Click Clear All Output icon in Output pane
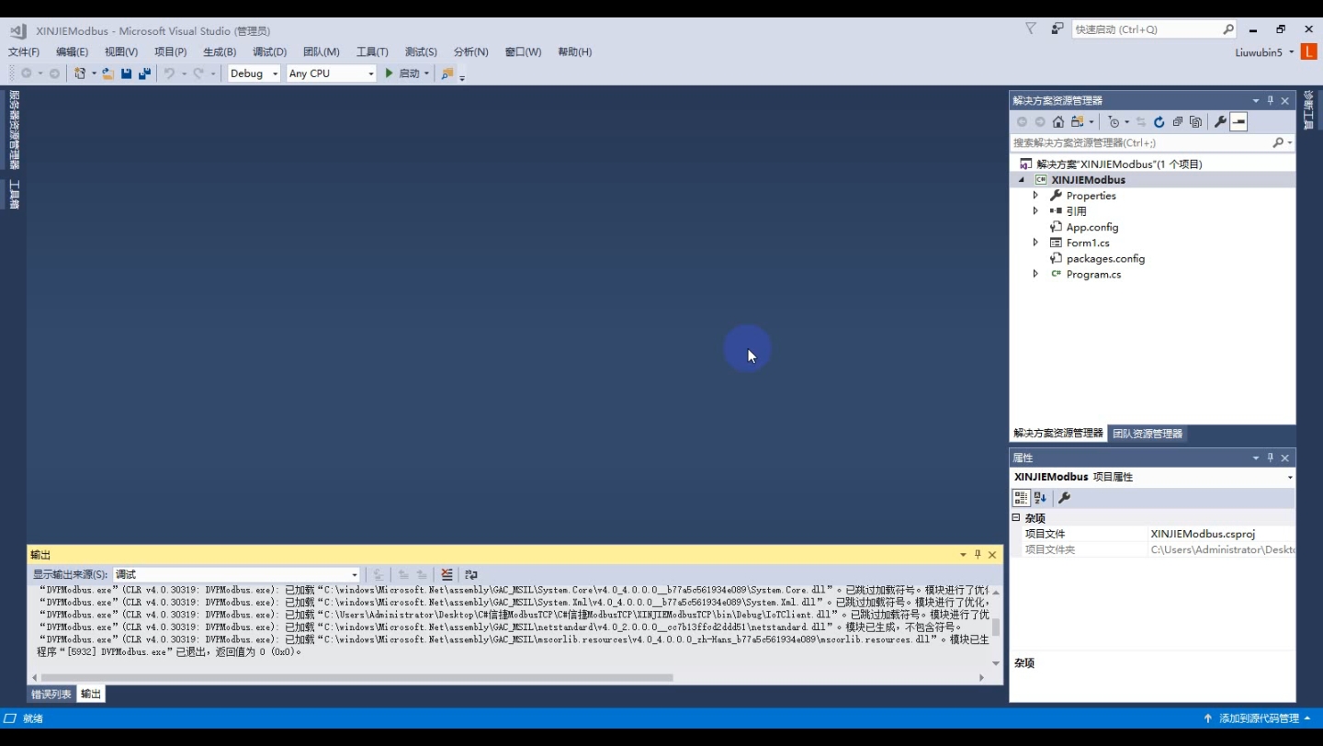 447,574
